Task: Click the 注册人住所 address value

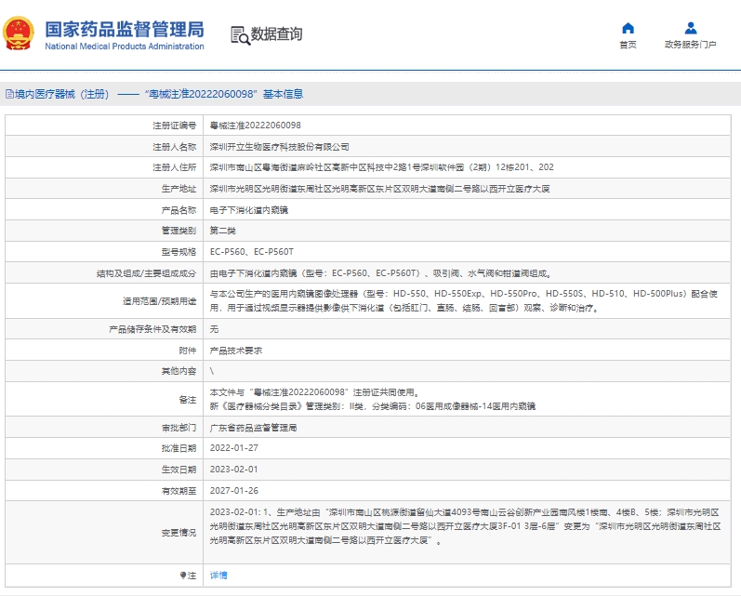Action: click(381, 167)
